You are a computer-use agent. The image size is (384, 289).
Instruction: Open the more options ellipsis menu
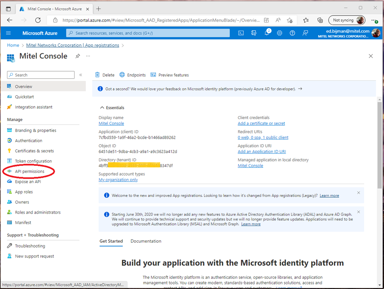(88, 56)
